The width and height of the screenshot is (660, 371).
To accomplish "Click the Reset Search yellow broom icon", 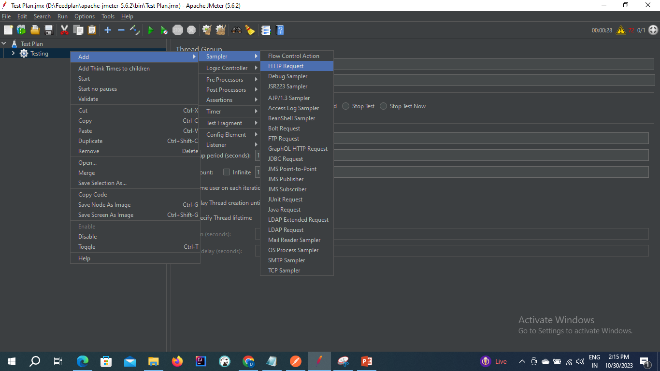I will (250, 30).
